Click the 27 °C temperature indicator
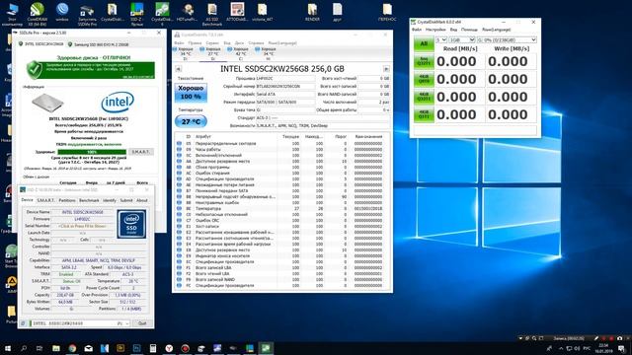 (x=191, y=121)
